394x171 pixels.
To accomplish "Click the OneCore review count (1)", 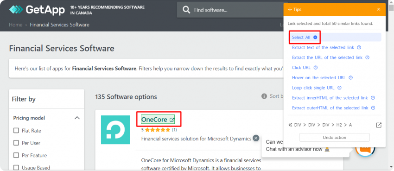I will (174, 130).
